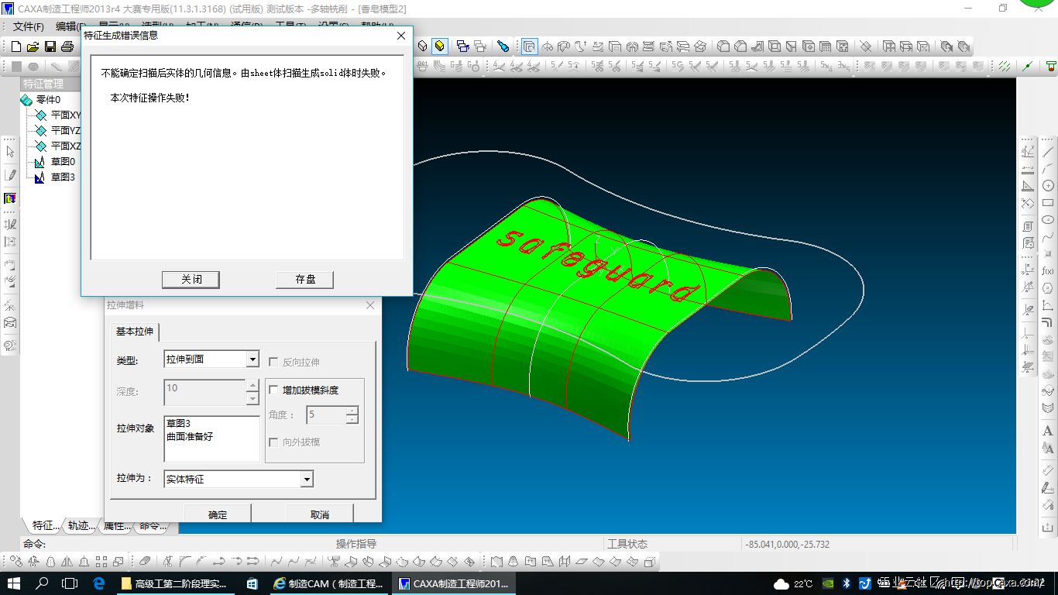Open the 文件(F) menu
Image resolution: width=1058 pixels, height=595 pixels.
[28, 26]
